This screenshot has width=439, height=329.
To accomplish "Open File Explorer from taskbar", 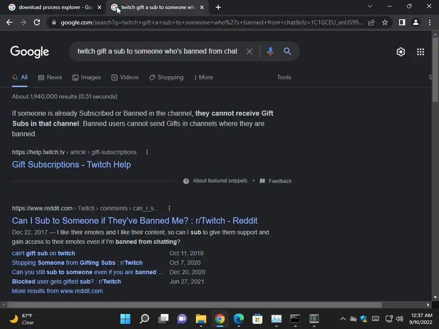I will pos(201,319).
